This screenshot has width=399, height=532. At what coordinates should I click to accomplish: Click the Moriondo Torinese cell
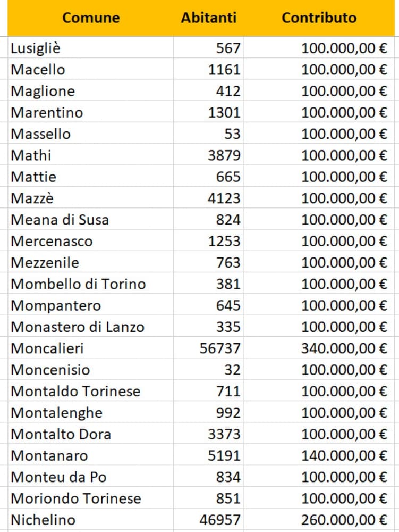[76, 498]
